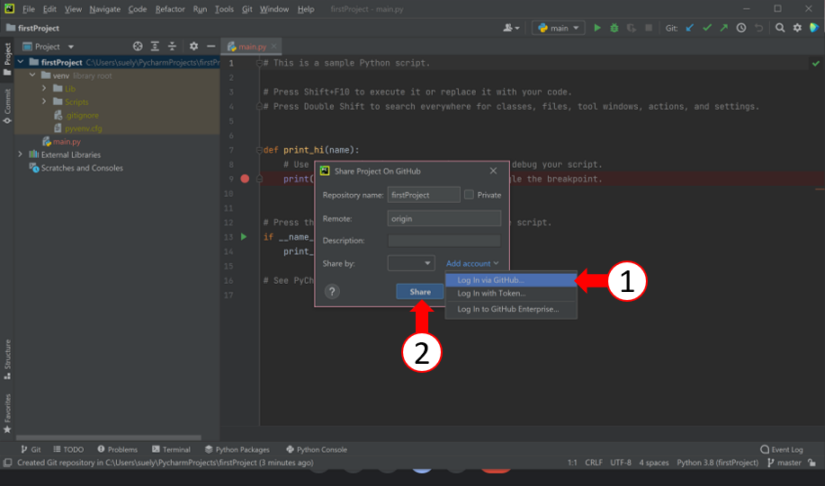Open the Refactor menu
825x486 pixels.
170,9
